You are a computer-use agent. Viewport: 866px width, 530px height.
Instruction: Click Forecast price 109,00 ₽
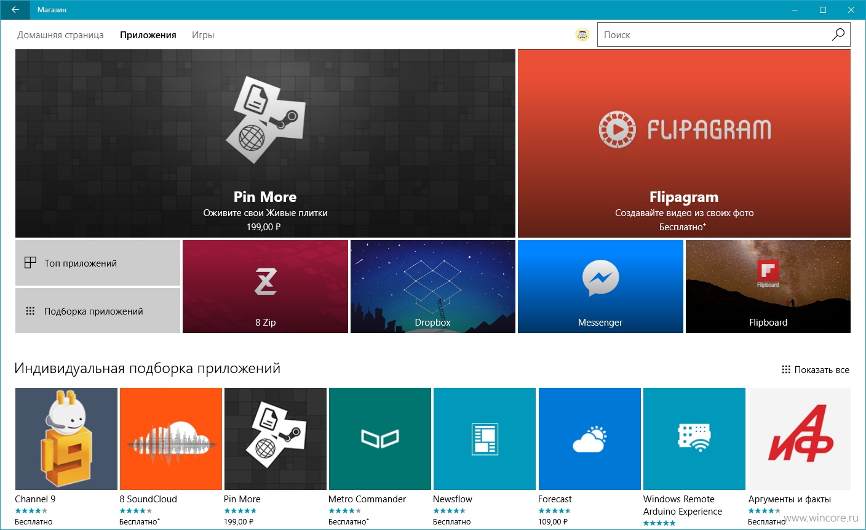(553, 521)
